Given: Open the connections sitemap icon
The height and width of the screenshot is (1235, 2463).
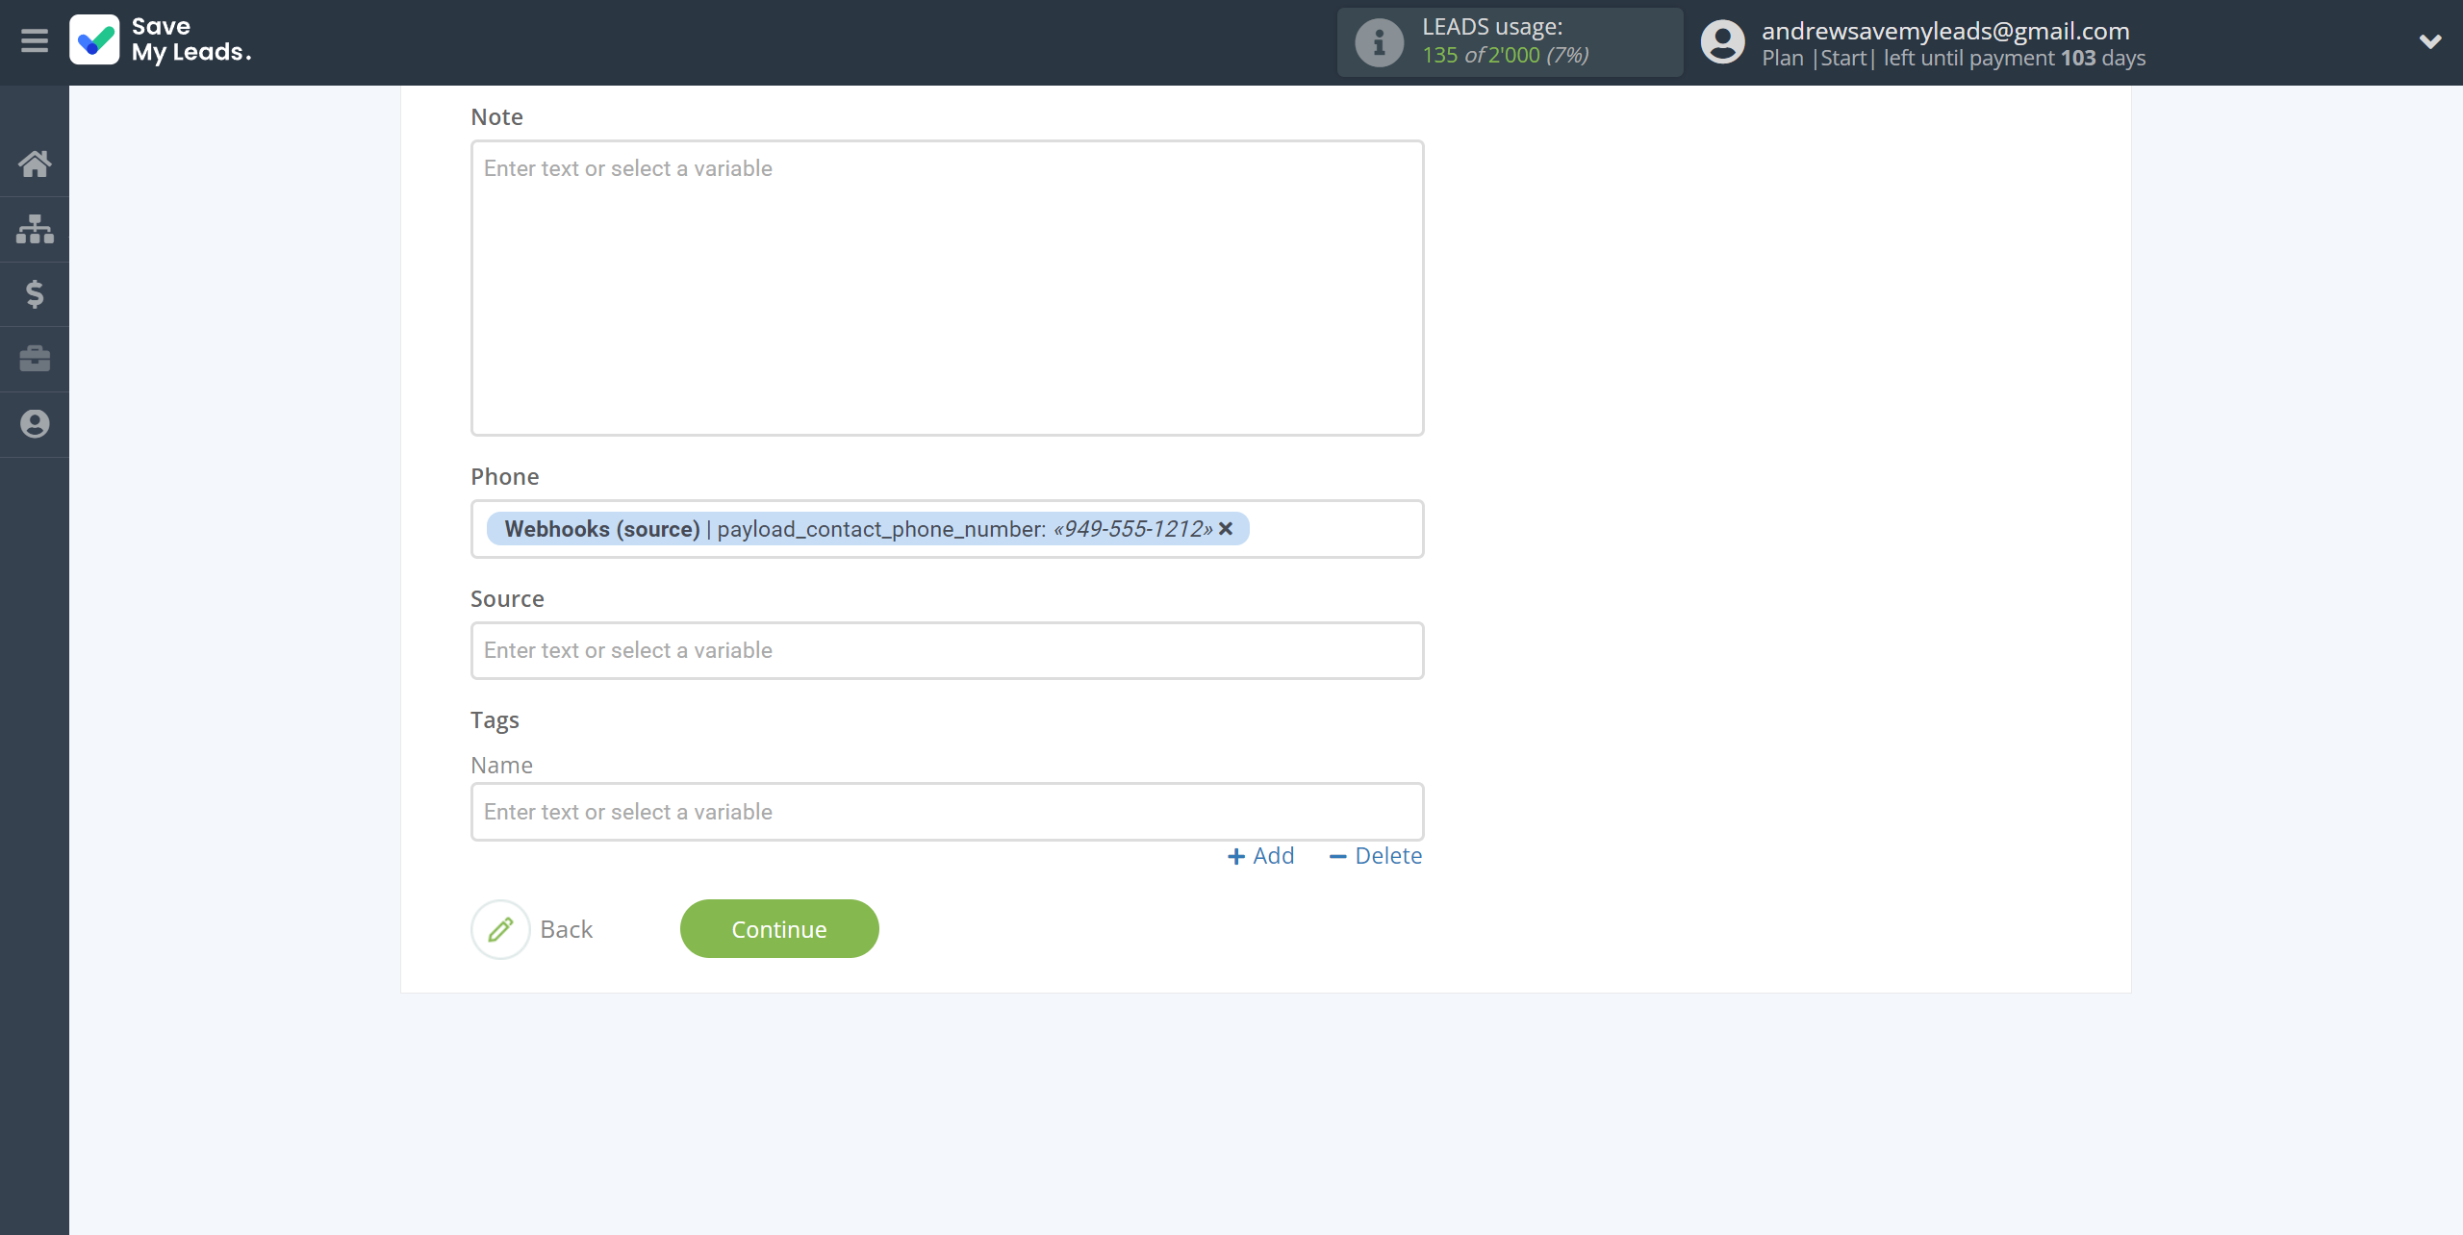Looking at the screenshot, I should [x=35, y=229].
